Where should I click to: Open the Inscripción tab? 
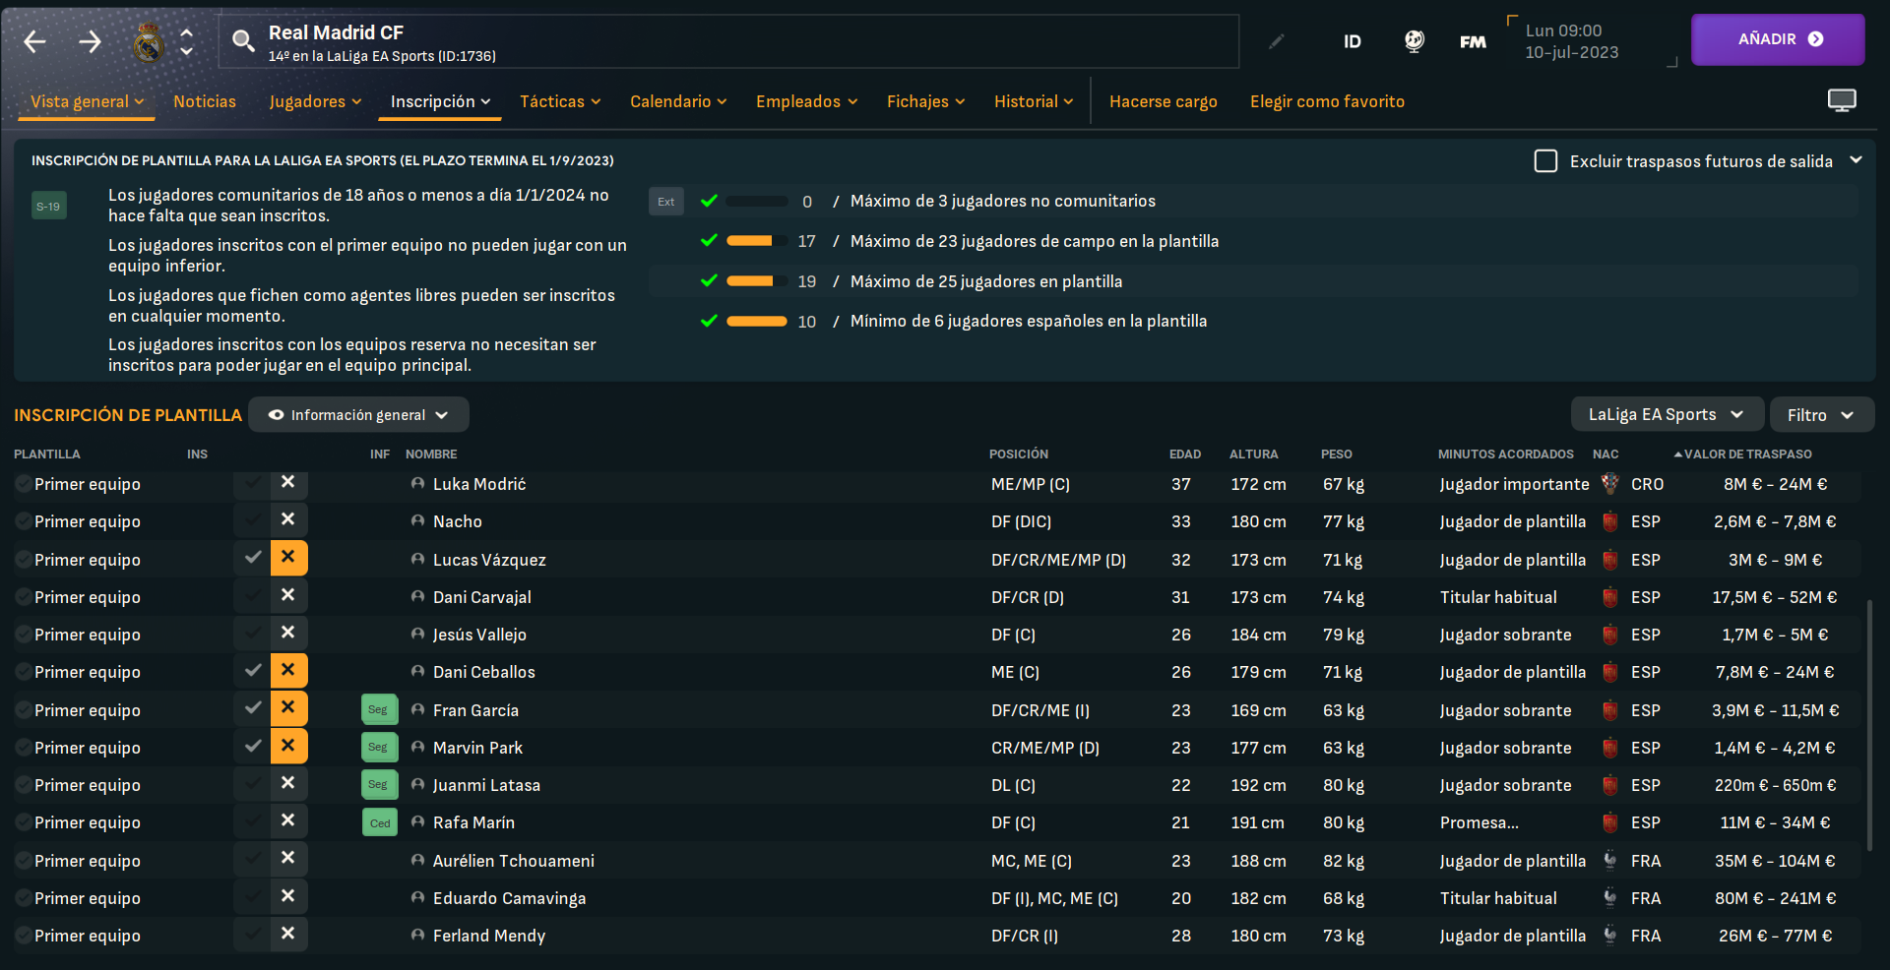point(440,101)
